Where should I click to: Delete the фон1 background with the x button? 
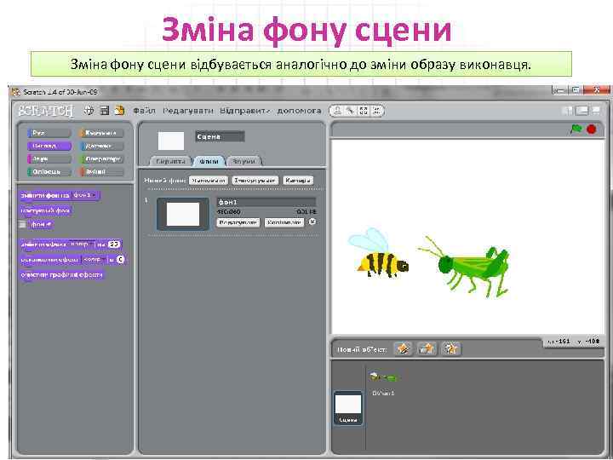point(312,221)
